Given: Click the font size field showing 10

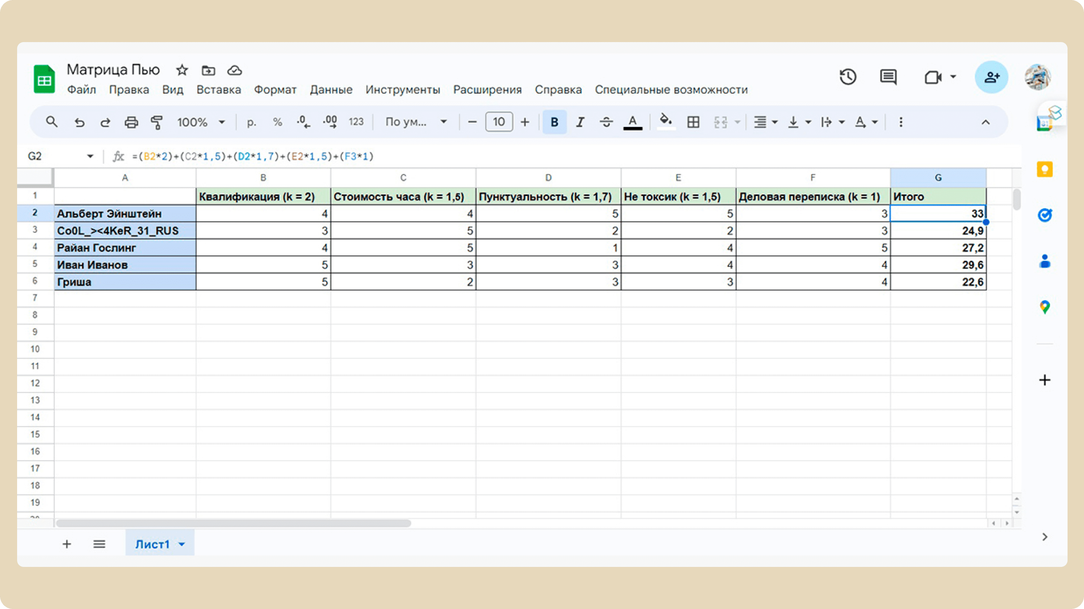Looking at the screenshot, I should click(499, 122).
